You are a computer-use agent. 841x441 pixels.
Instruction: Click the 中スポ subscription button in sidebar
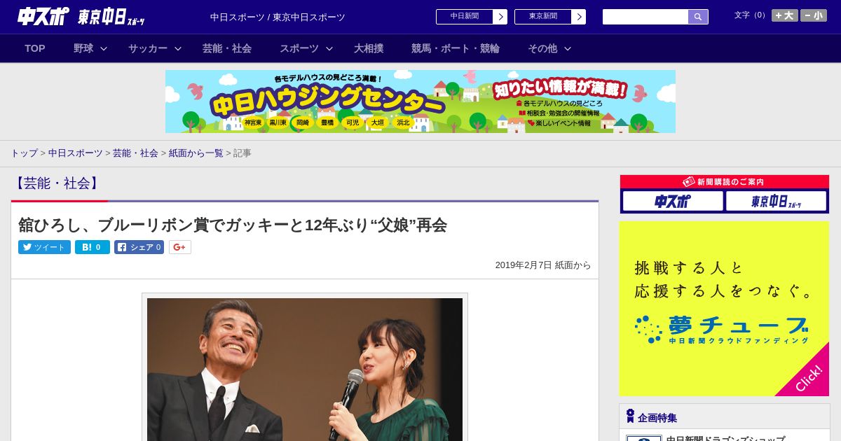tap(673, 201)
